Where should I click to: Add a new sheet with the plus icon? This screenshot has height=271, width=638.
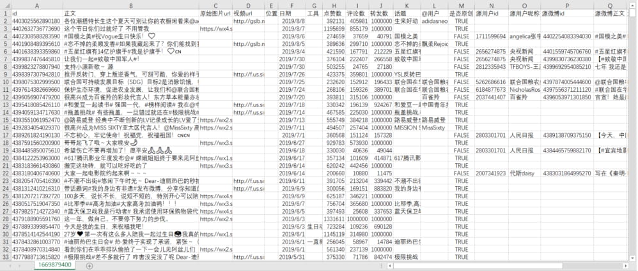(89, 266)
